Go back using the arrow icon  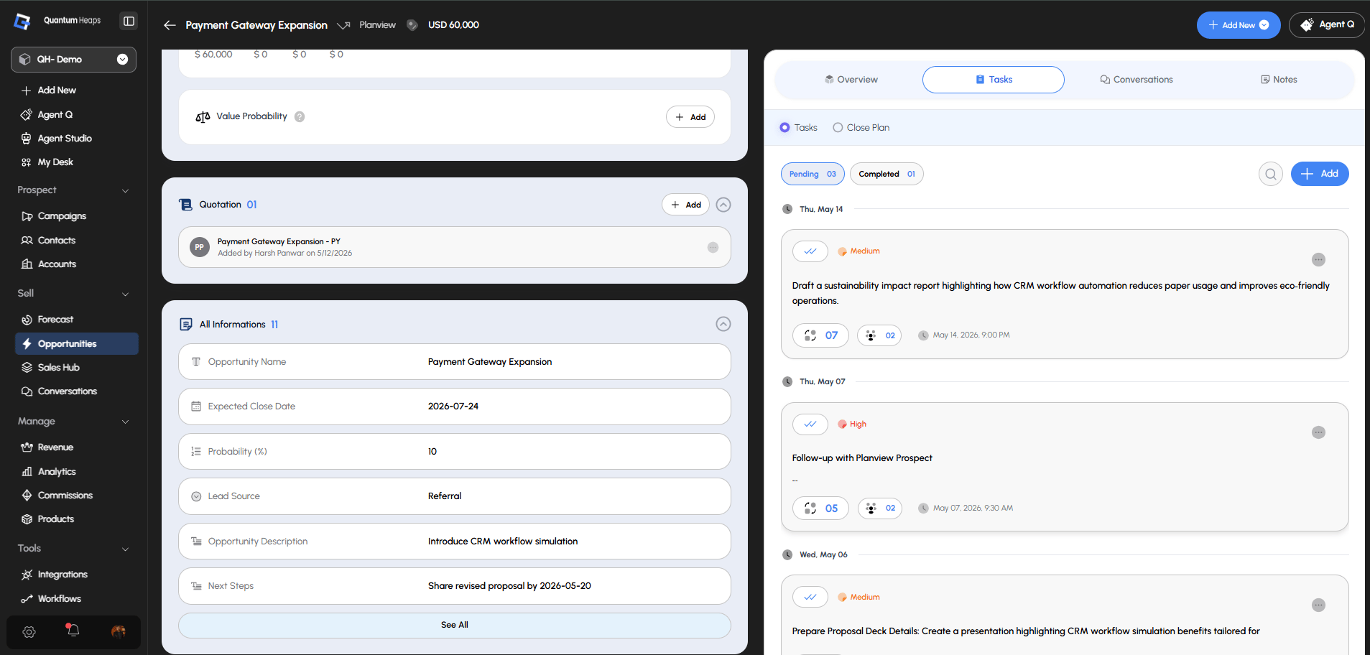pyautogui.click(x=170, y=25)
